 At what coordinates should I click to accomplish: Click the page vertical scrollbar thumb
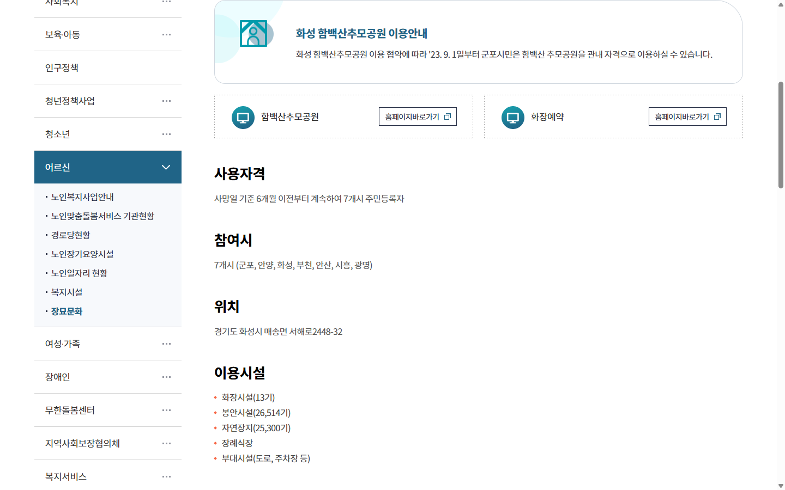tap(781, 135)
